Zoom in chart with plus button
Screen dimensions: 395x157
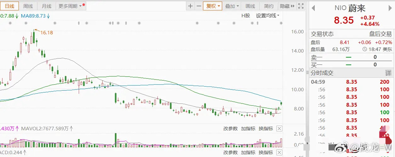tap(190, 6)
